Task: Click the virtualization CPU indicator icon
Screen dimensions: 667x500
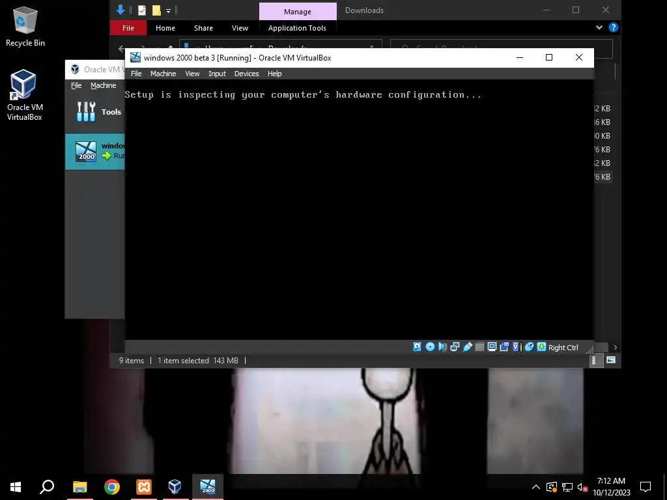Action: click(517, 347)
